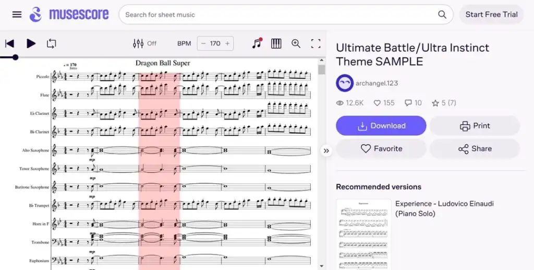Click the score scrollbar up arrow
The width and height of the screenshot is (534, 270).
[321, 61]
